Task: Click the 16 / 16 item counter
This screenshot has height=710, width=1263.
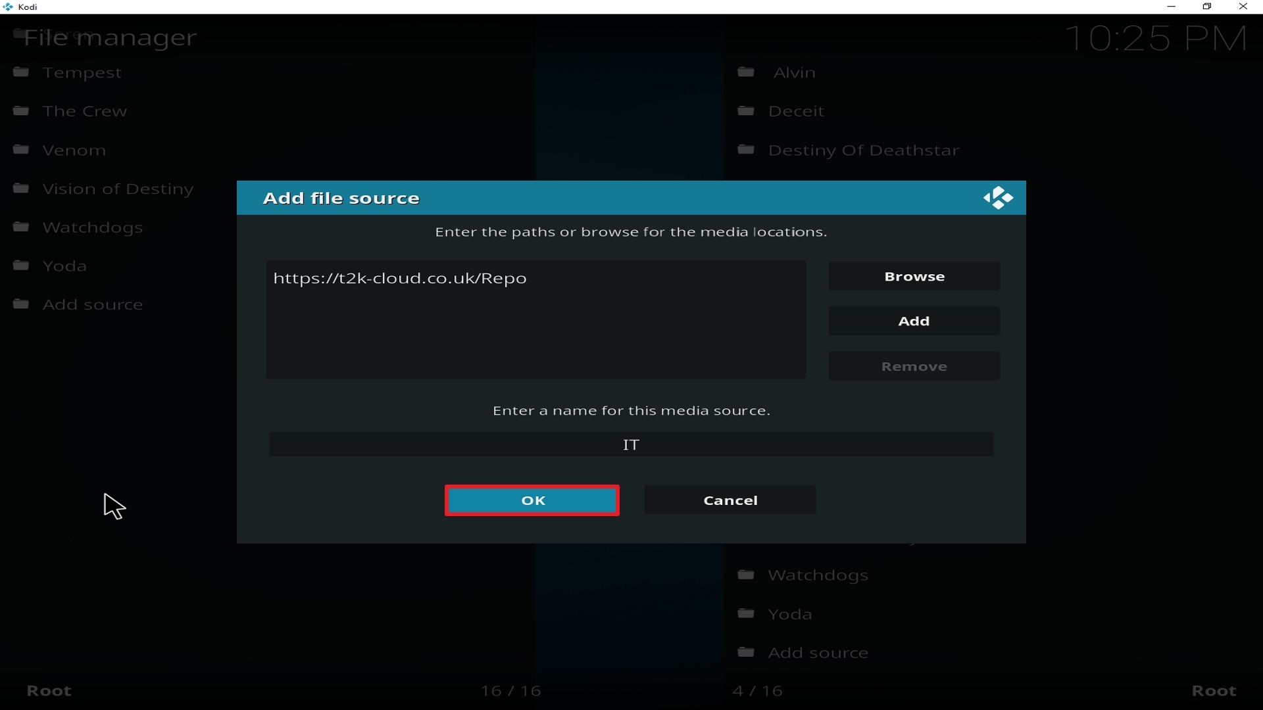Action: tap(511, 691)
